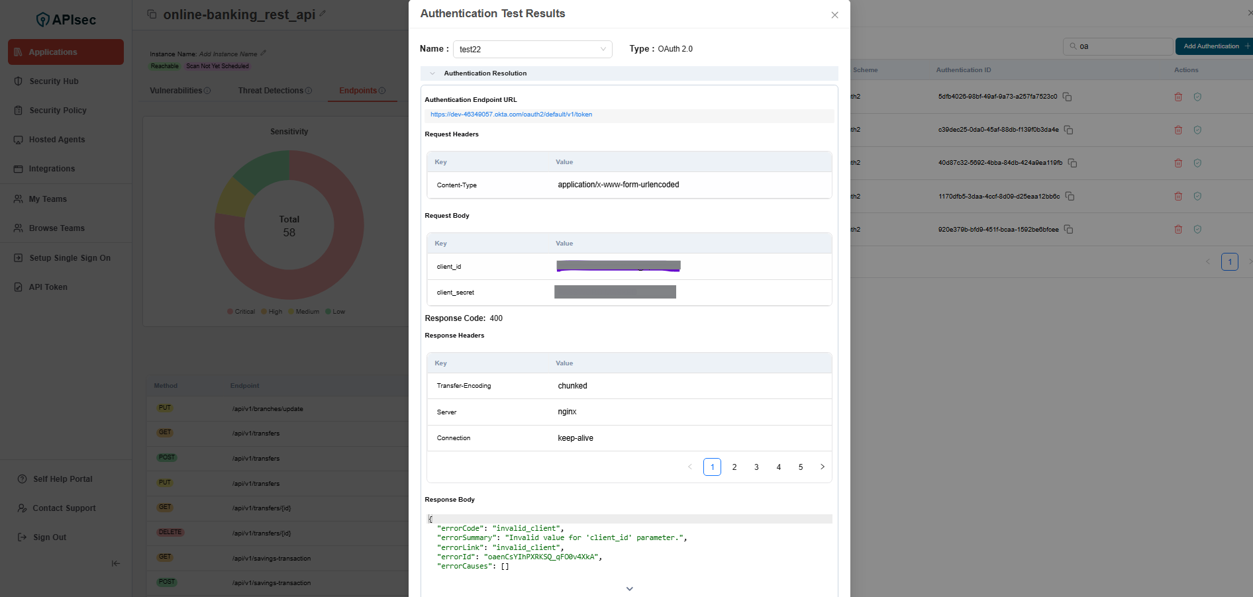Image resolution: width=1253 pixels, height=597 pixels.
Task: Open the Okta token endpoint URL
Action: tap(511, 114)
